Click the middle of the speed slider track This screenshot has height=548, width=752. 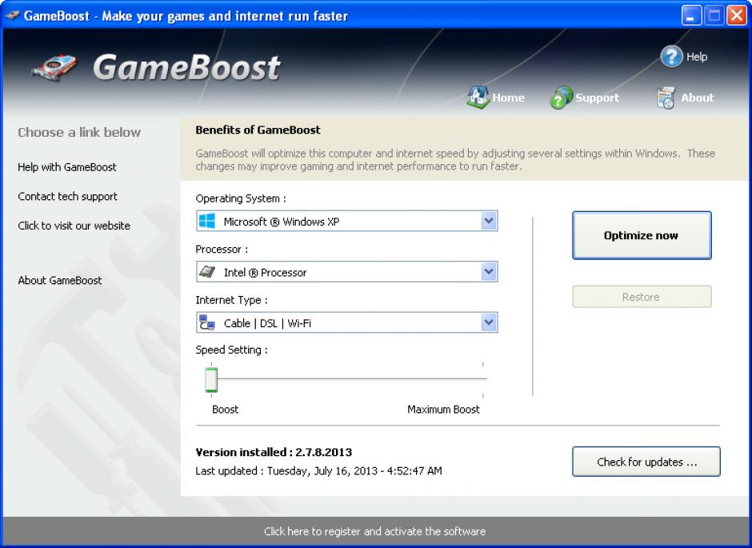(347, 378)
